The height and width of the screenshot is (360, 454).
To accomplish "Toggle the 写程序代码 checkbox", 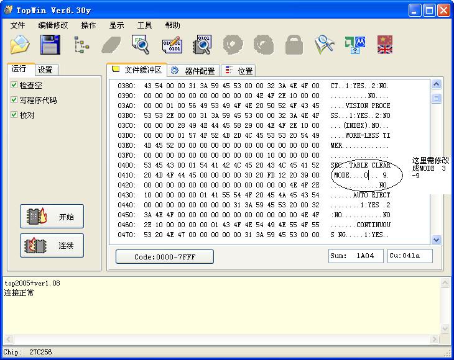I will coord(14,100).
